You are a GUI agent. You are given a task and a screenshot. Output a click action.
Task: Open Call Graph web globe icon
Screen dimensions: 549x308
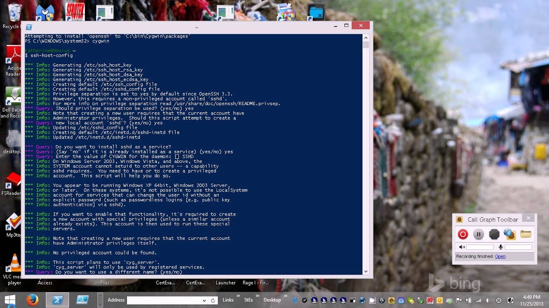point(510,234)
